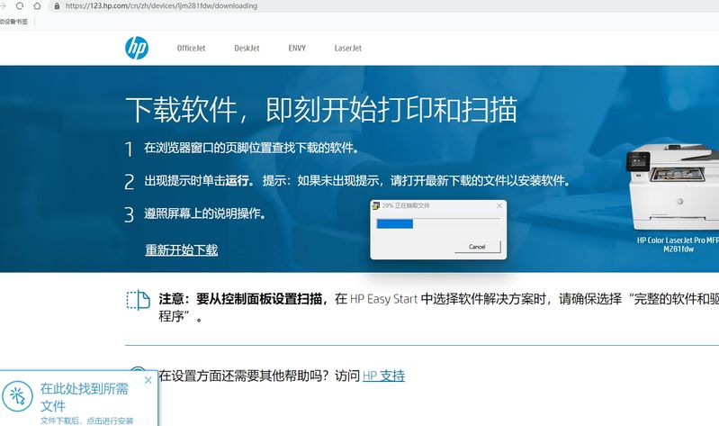Open the 动设备书签 bookmarks folder

click(x=14, y=22)
